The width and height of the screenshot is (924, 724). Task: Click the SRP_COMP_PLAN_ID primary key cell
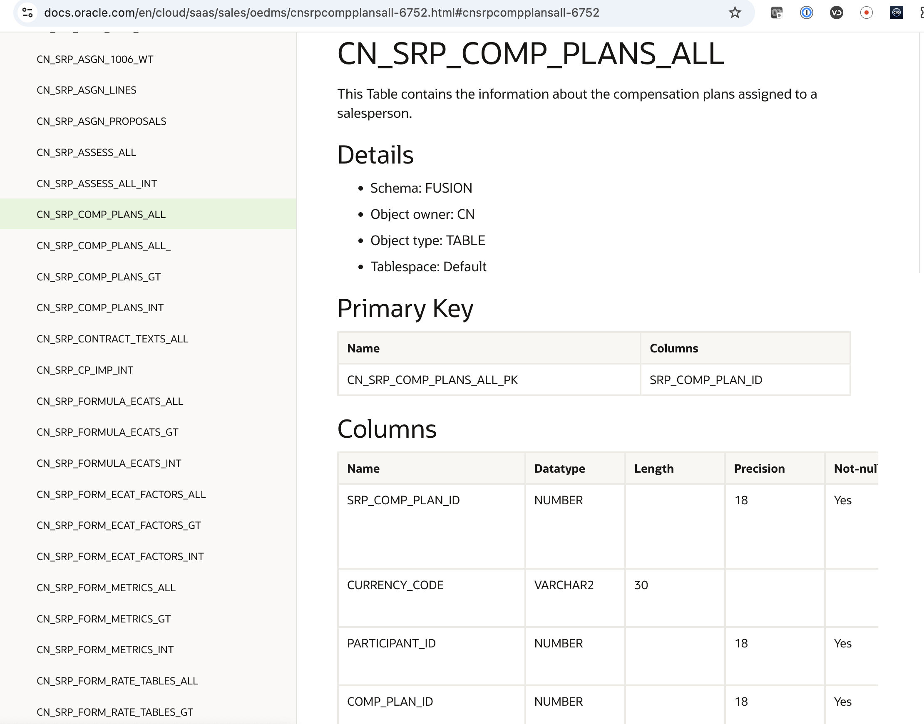pos(705,380)
